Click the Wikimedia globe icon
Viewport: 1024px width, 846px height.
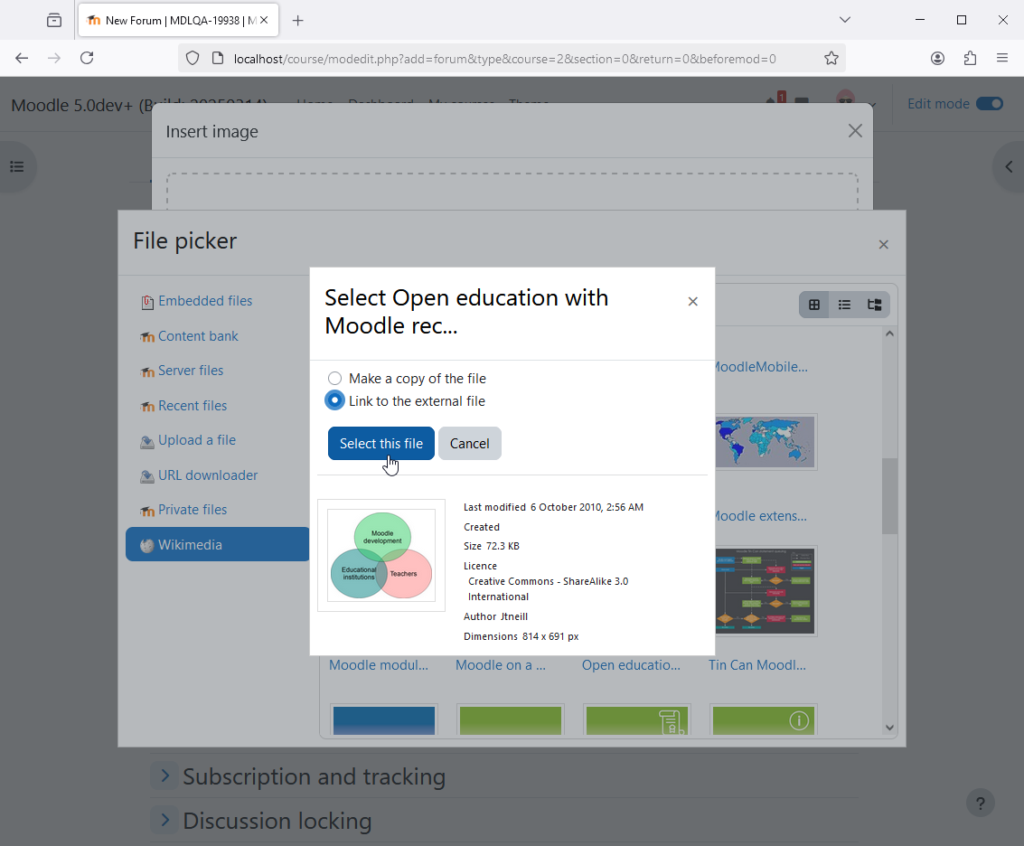coord(147,546)
